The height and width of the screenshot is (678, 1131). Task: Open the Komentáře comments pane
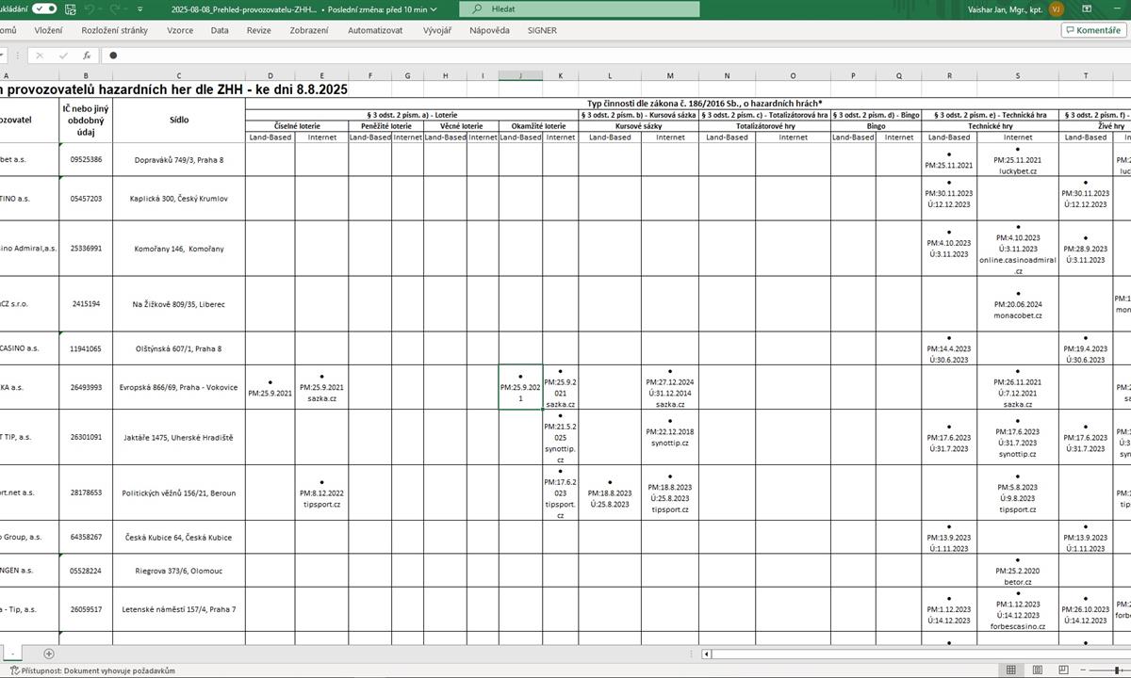1092,30
